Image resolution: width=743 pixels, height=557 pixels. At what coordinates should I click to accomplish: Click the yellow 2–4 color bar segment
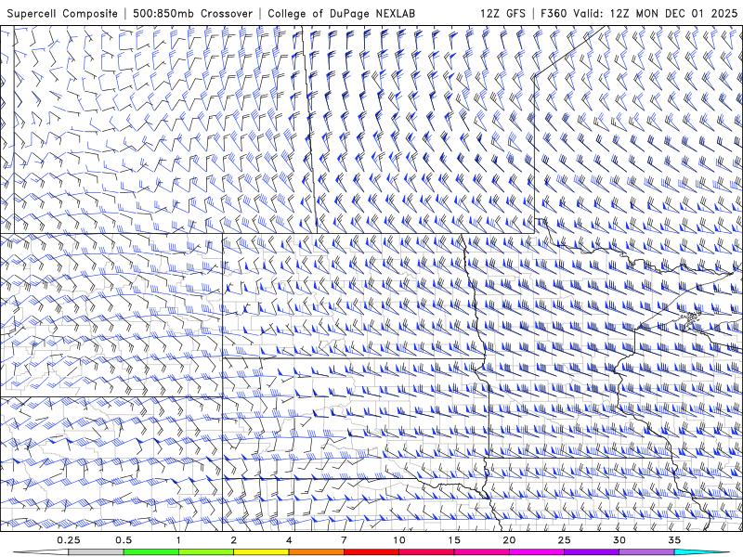(261, 552)
